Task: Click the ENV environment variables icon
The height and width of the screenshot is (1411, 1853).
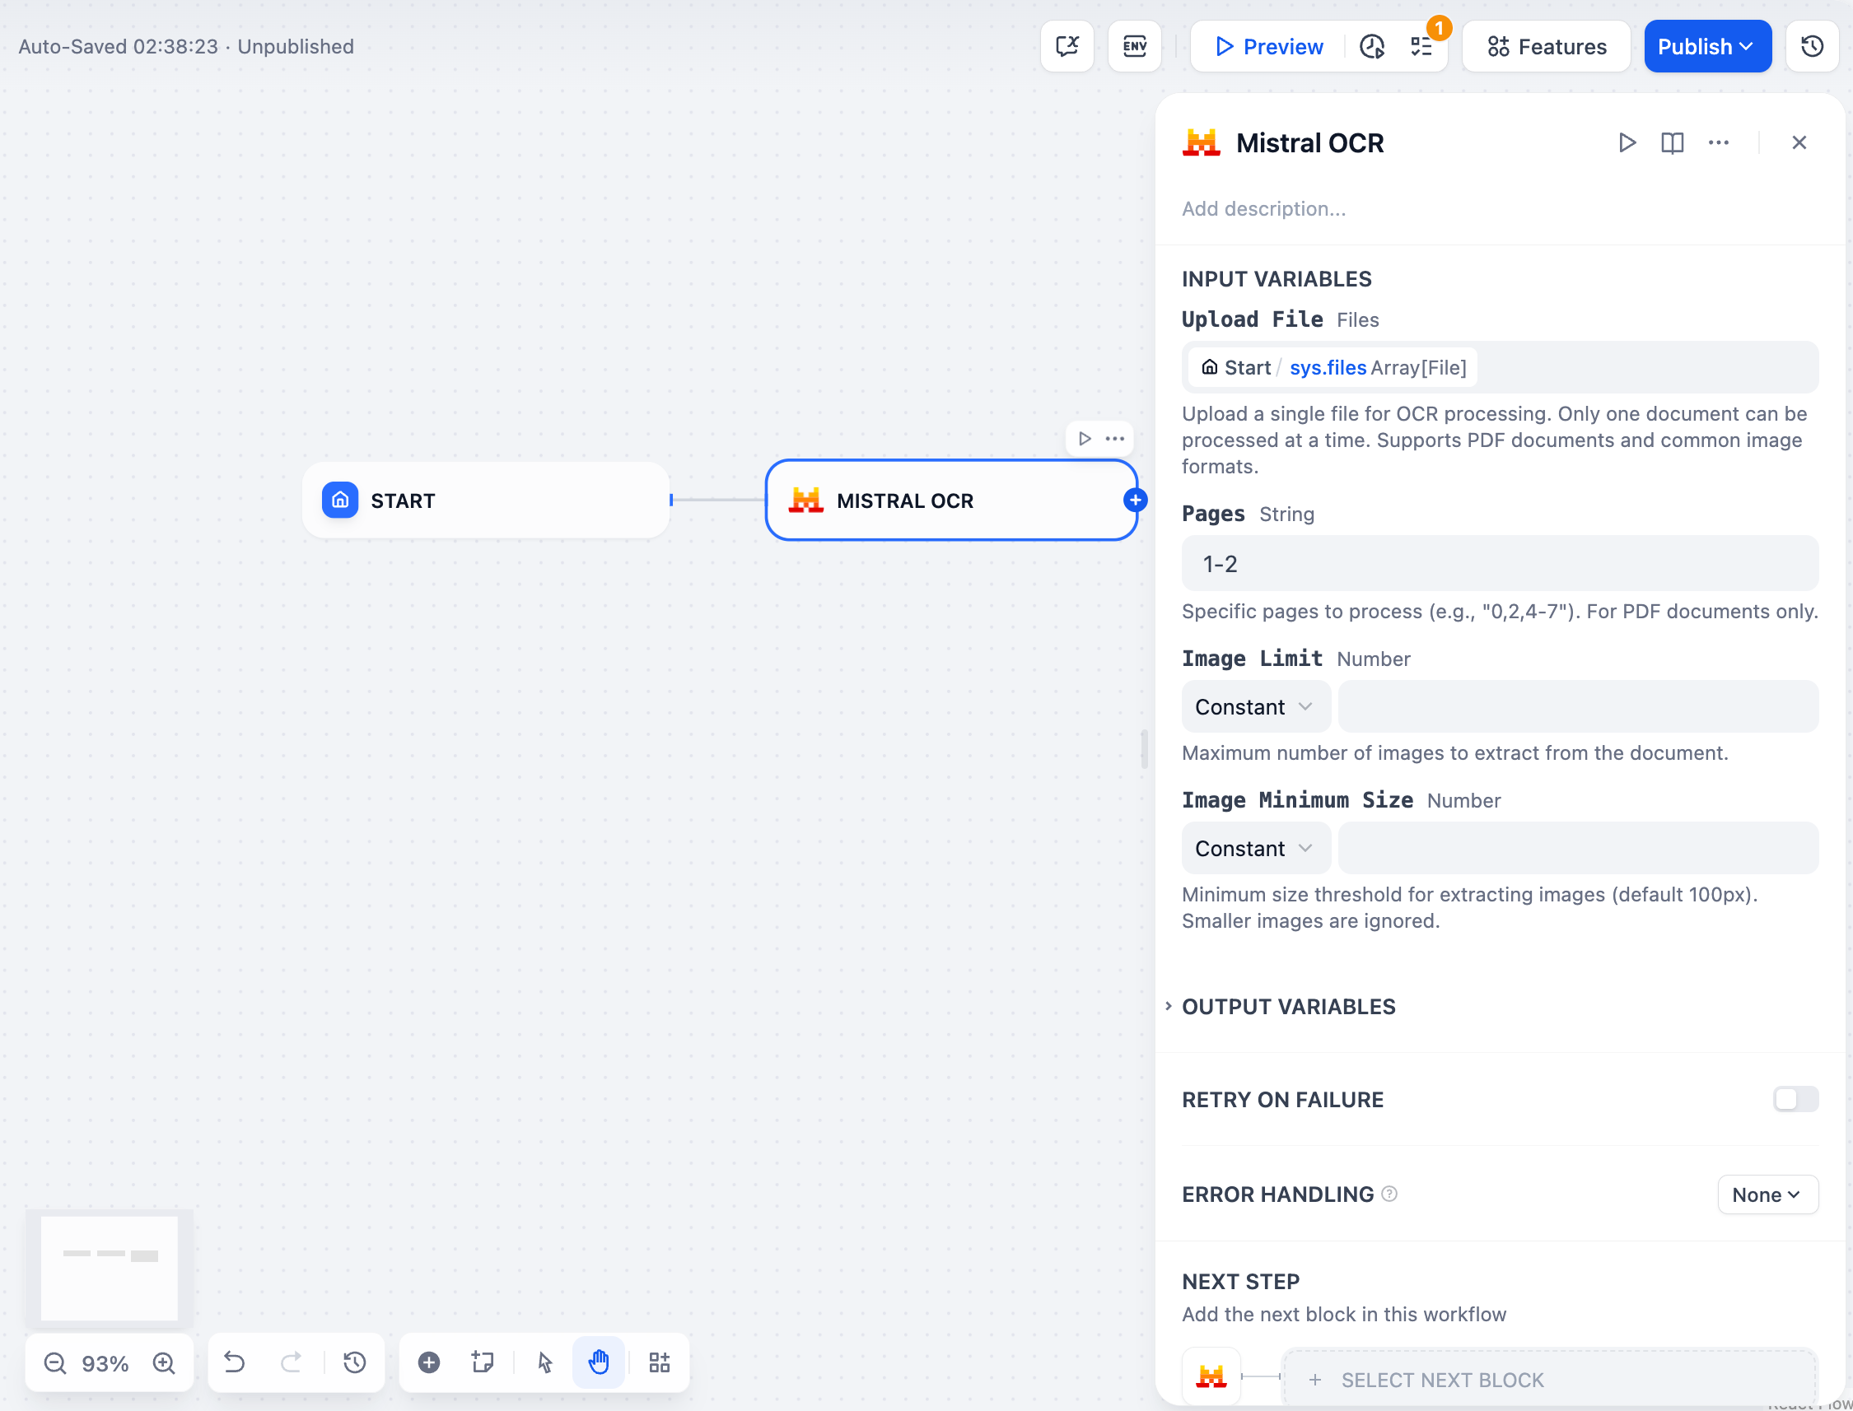Action: pos(1134,46)
